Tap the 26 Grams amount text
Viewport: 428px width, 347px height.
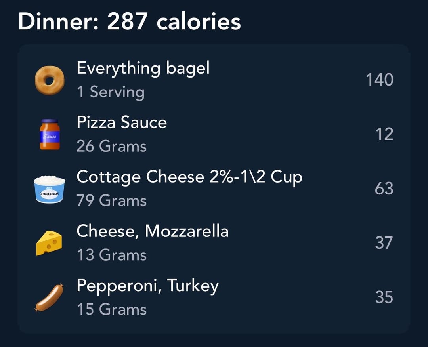tap(112, 146)
